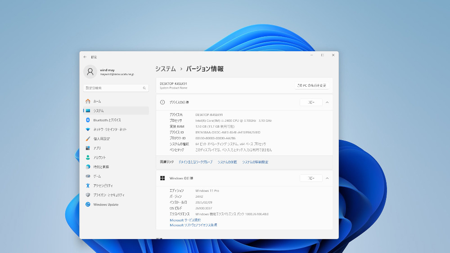The width and height of the screenshot is (450, 253).
Task: Open ドメインまたはワークグループ link
Action: 195,162
